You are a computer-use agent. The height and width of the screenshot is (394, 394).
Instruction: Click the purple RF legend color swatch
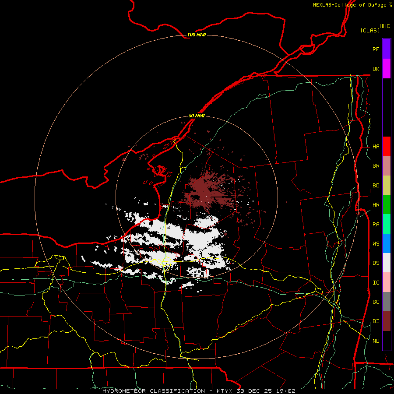[x=387, y=49]
